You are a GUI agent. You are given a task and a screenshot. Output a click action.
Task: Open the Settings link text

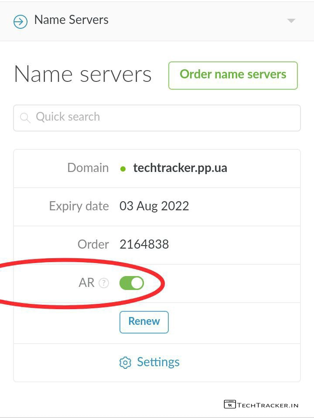tap(158, 362)
